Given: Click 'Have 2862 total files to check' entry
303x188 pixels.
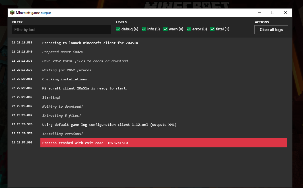Looking at the screenshot, I should [85, 61].
